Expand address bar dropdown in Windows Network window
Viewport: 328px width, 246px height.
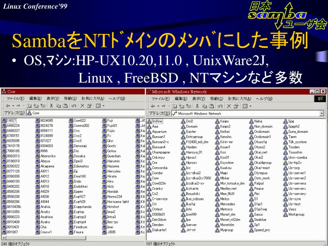tap(322, 113)
